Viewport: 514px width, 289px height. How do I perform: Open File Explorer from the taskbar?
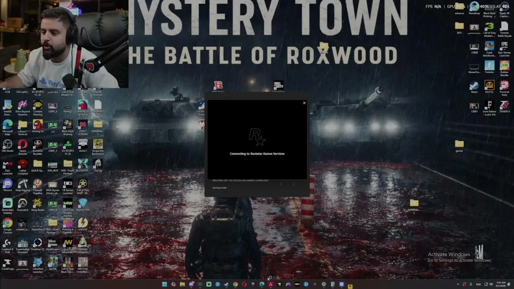point(182,285)
